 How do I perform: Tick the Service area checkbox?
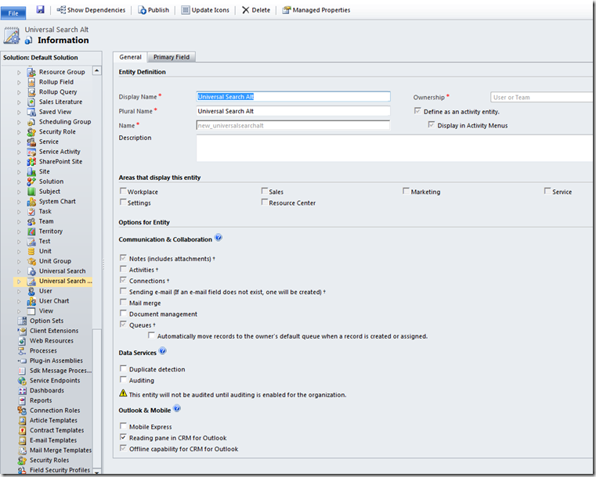547,191
